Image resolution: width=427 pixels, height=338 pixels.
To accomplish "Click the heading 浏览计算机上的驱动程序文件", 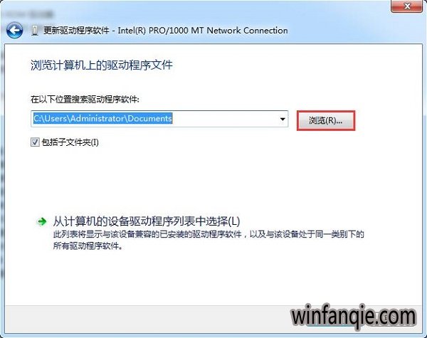I will (x=102, y=65).
